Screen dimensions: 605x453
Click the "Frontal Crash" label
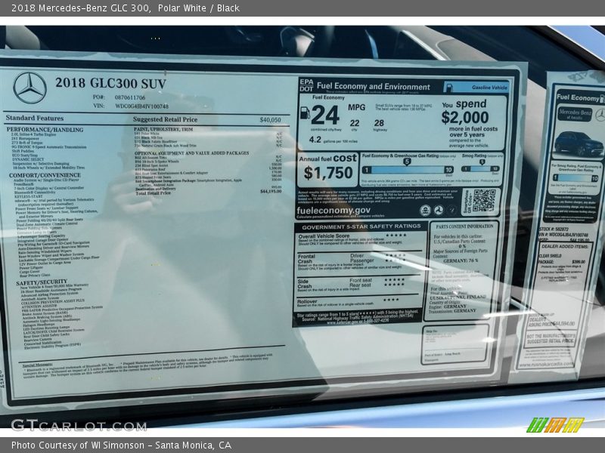(306, 259)
